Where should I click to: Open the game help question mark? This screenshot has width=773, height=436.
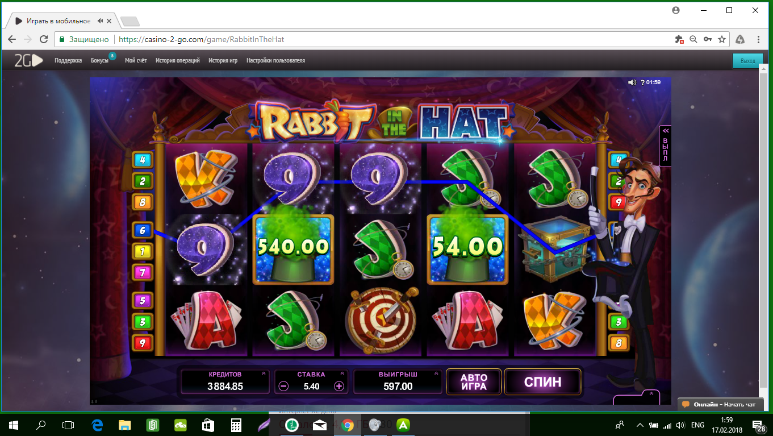(x=642, y=82)
